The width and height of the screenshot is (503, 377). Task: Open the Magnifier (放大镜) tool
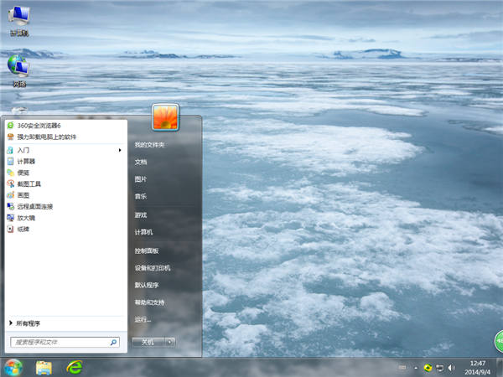[x=25, y=217]
